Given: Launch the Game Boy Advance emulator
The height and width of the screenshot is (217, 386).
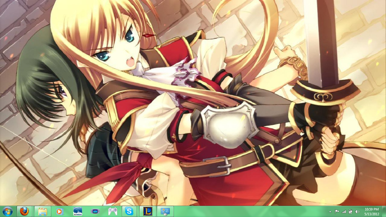Looking at the screenshot, I should point(95,211).
